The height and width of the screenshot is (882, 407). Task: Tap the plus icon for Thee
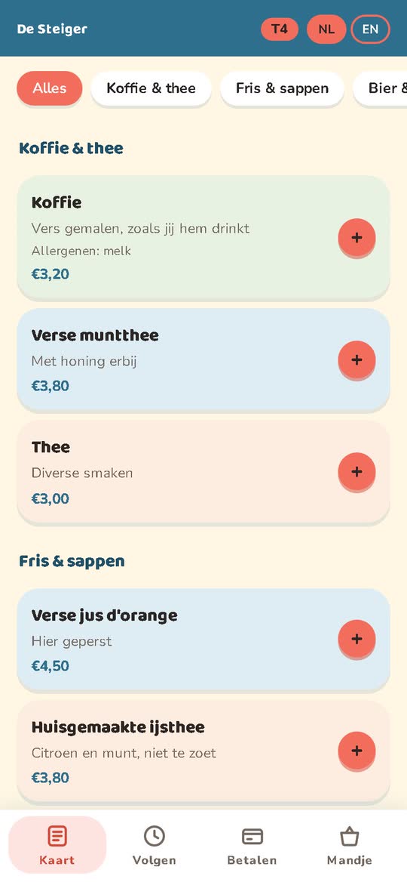357,471
